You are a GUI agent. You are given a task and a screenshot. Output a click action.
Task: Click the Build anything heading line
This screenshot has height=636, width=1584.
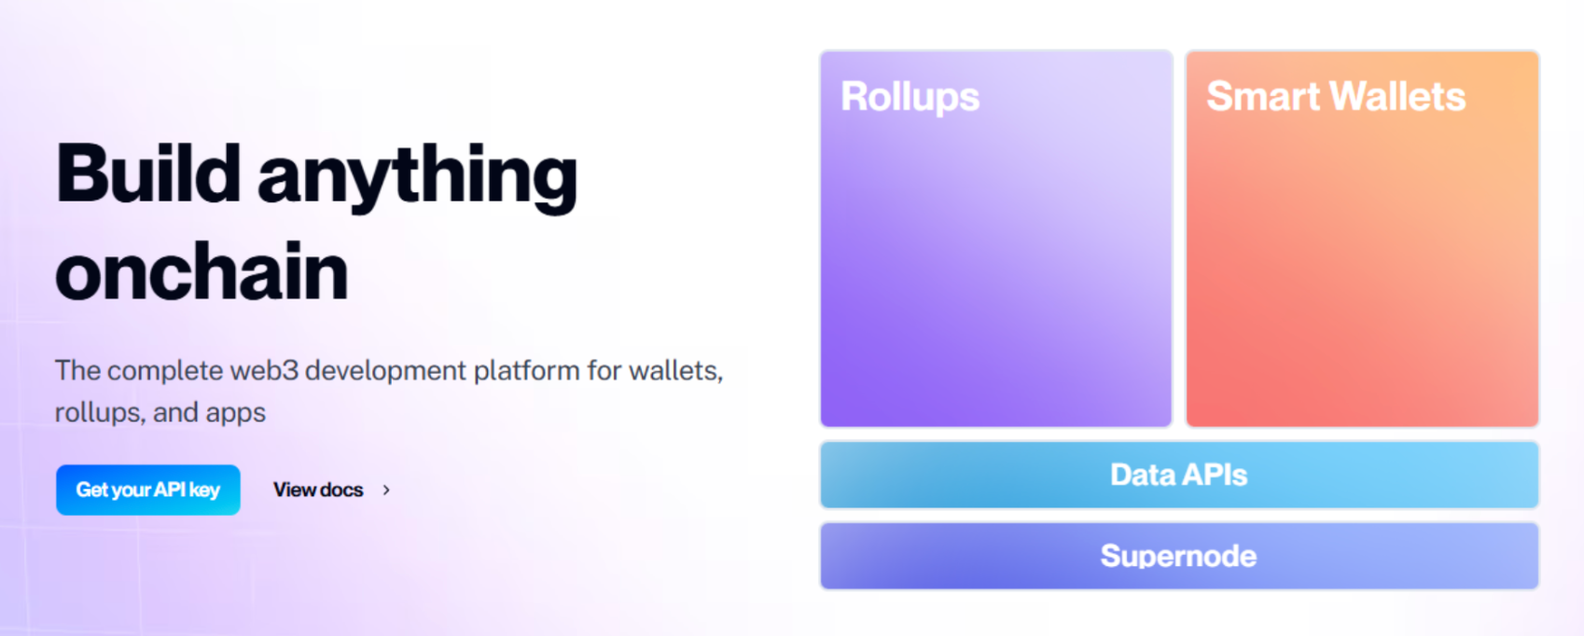[316, 175]
